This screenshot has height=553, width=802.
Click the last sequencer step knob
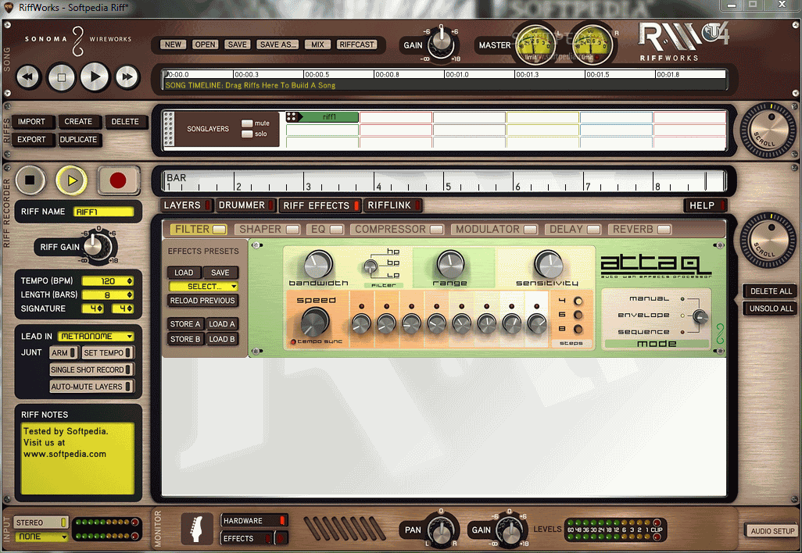click(536, 324)
